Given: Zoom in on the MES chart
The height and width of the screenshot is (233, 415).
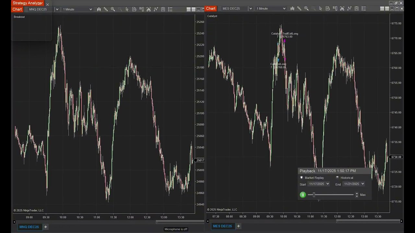Looking at the screenshot, I should [306, 9].
